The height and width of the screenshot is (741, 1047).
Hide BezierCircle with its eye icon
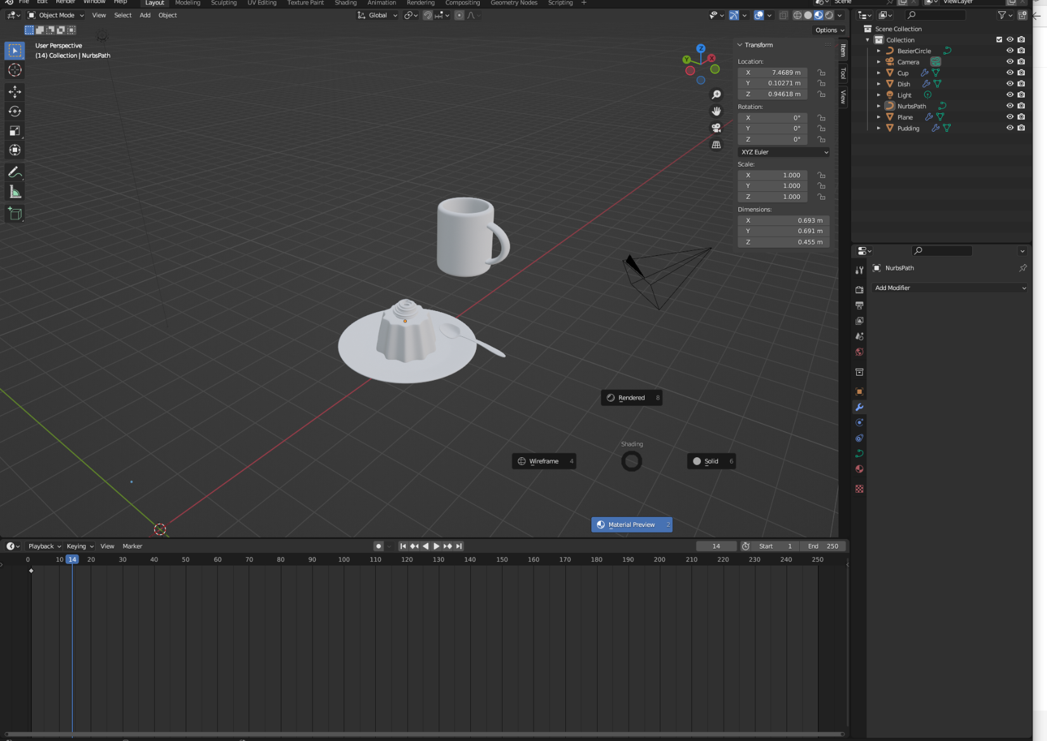[x=1010, y=51]
